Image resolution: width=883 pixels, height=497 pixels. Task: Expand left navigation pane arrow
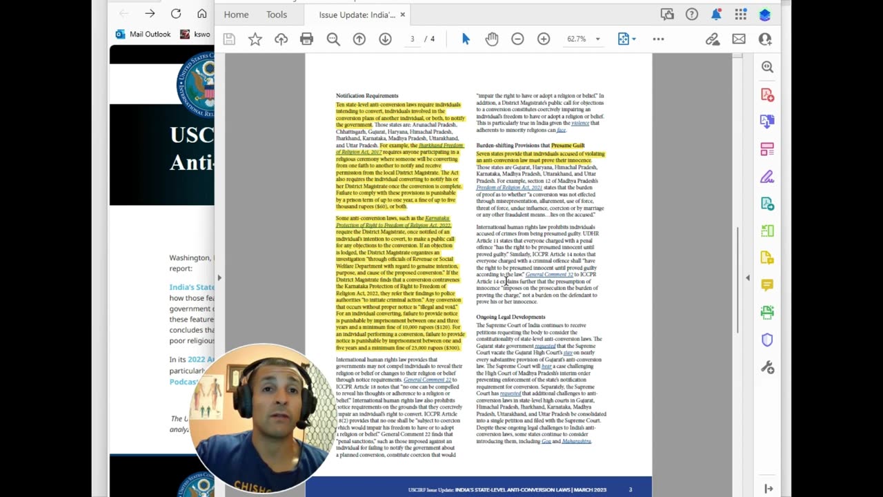(219, 278)
